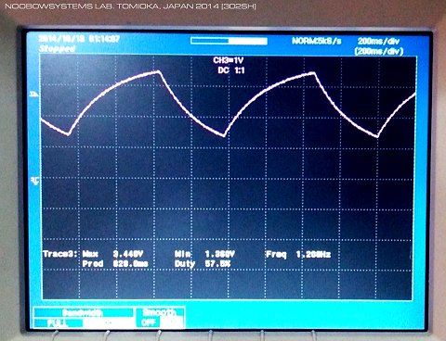Select the Prod period measurement readout
The height and width of the screenshot is (341, 446).
tap(115, 264)
